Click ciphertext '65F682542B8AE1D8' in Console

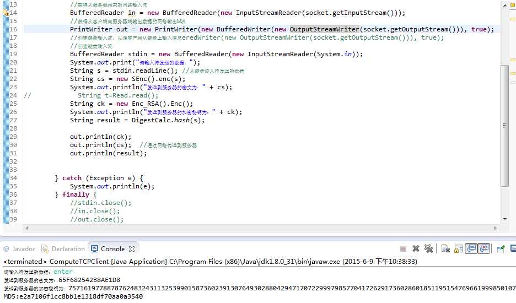(89, 280)
